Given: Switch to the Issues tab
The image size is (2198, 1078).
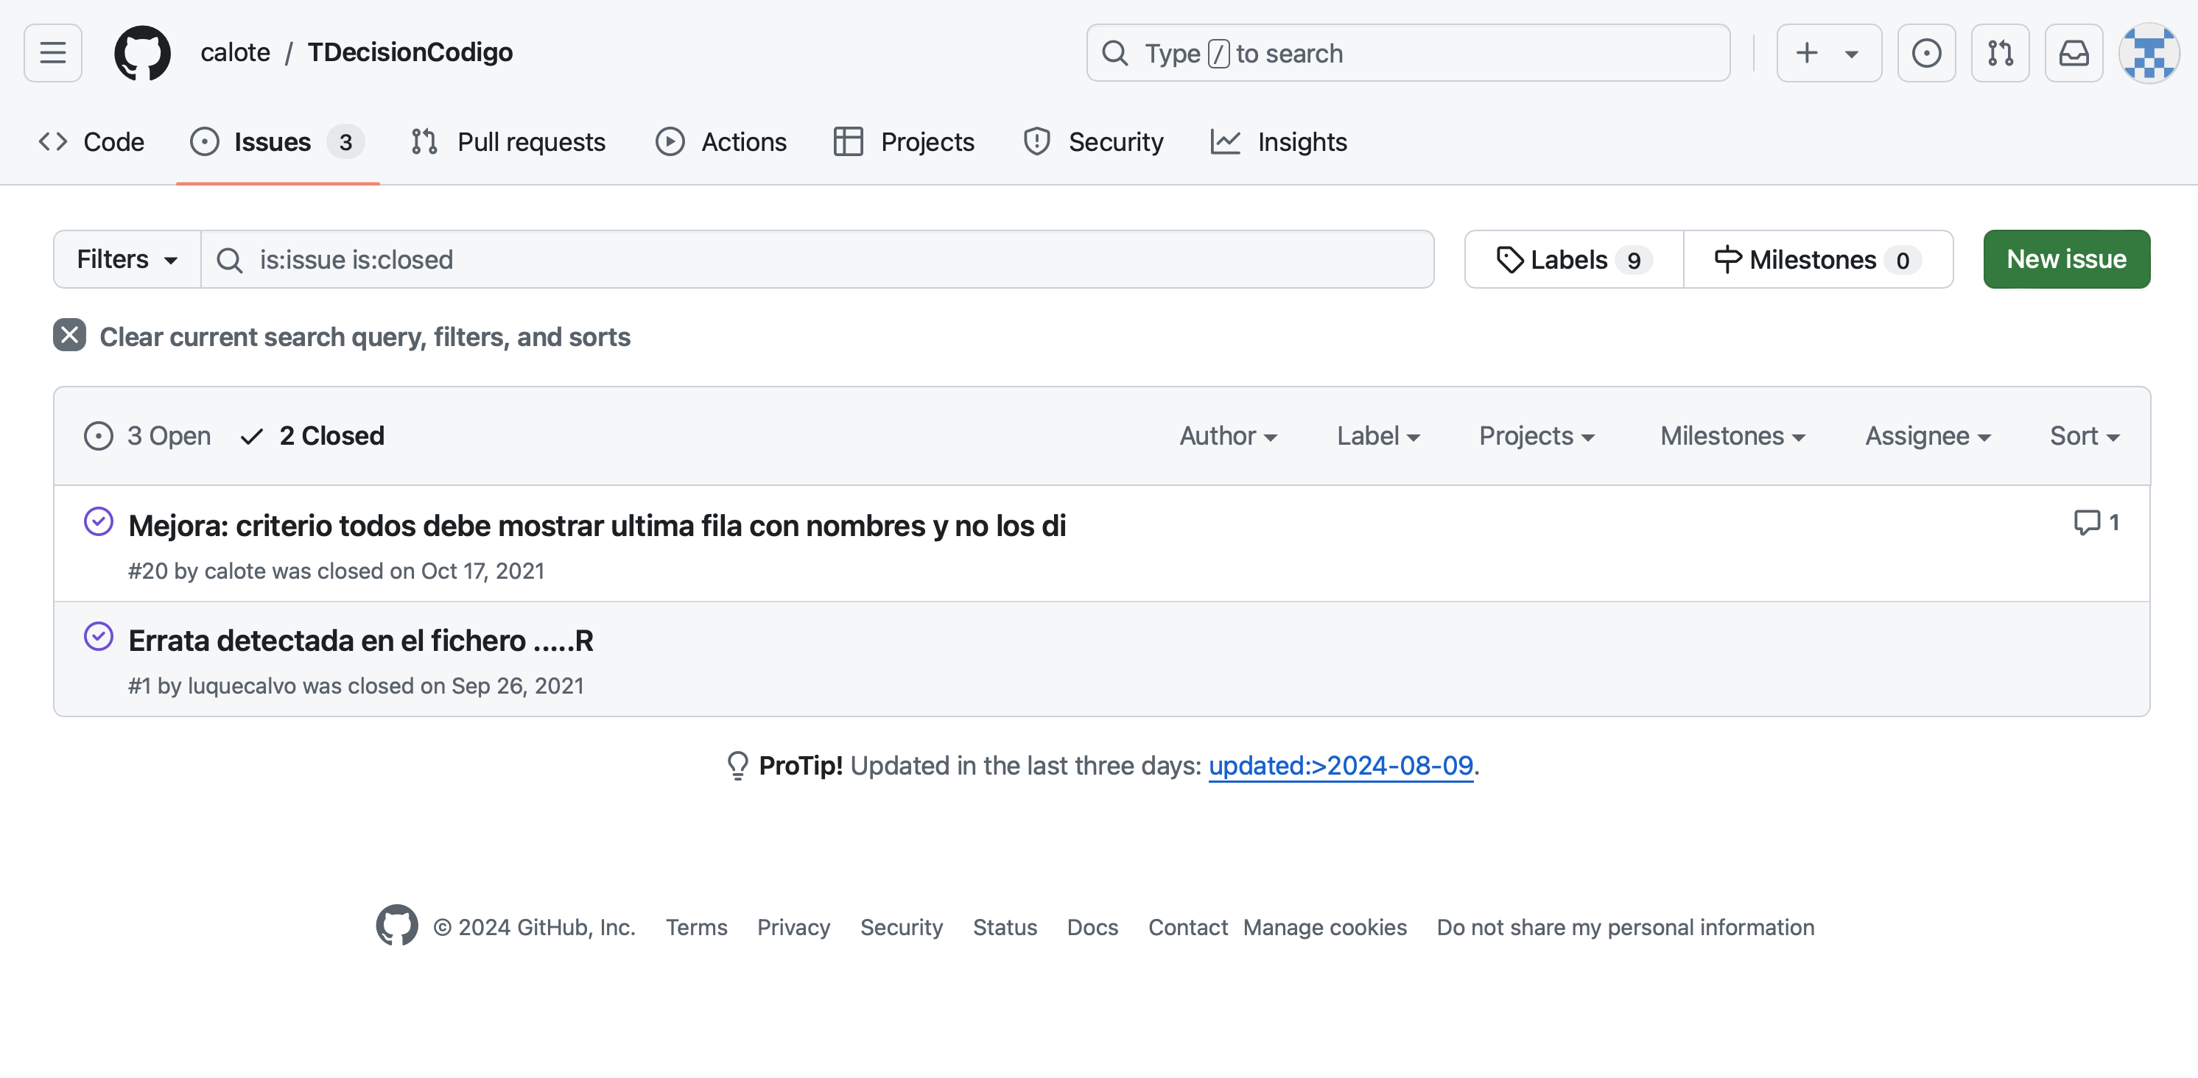Looking at the screenshot, I should [x=277, y=141].
